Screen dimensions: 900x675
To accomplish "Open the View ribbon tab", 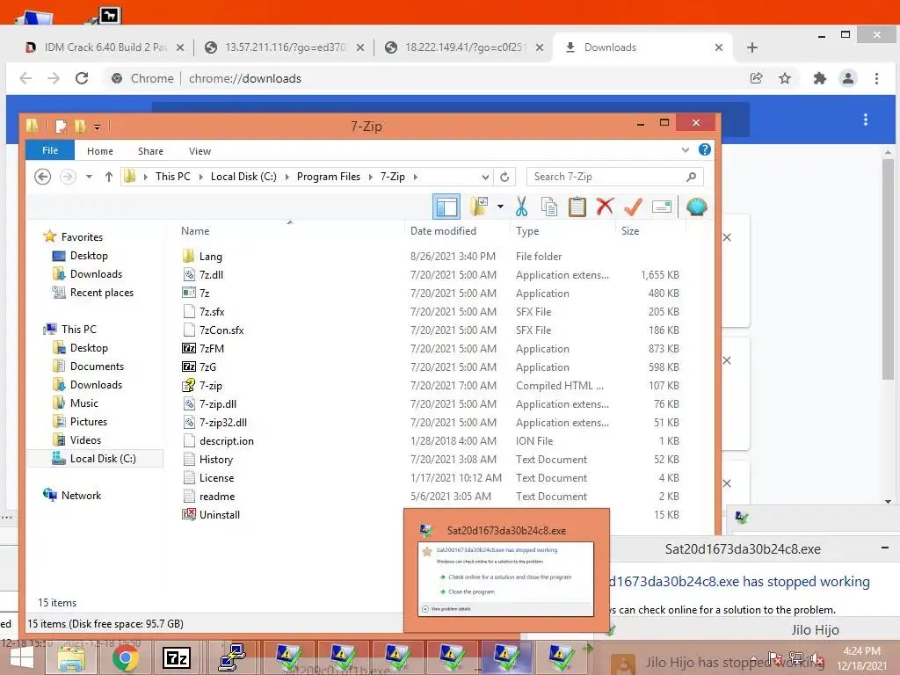I will coord(200,151).
